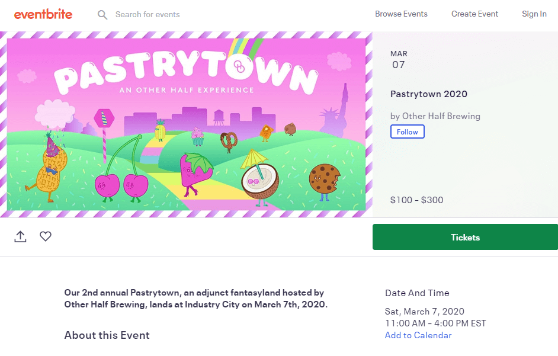558x356 pixels.
Task: Open Browse Events
Action: point(401,14)
